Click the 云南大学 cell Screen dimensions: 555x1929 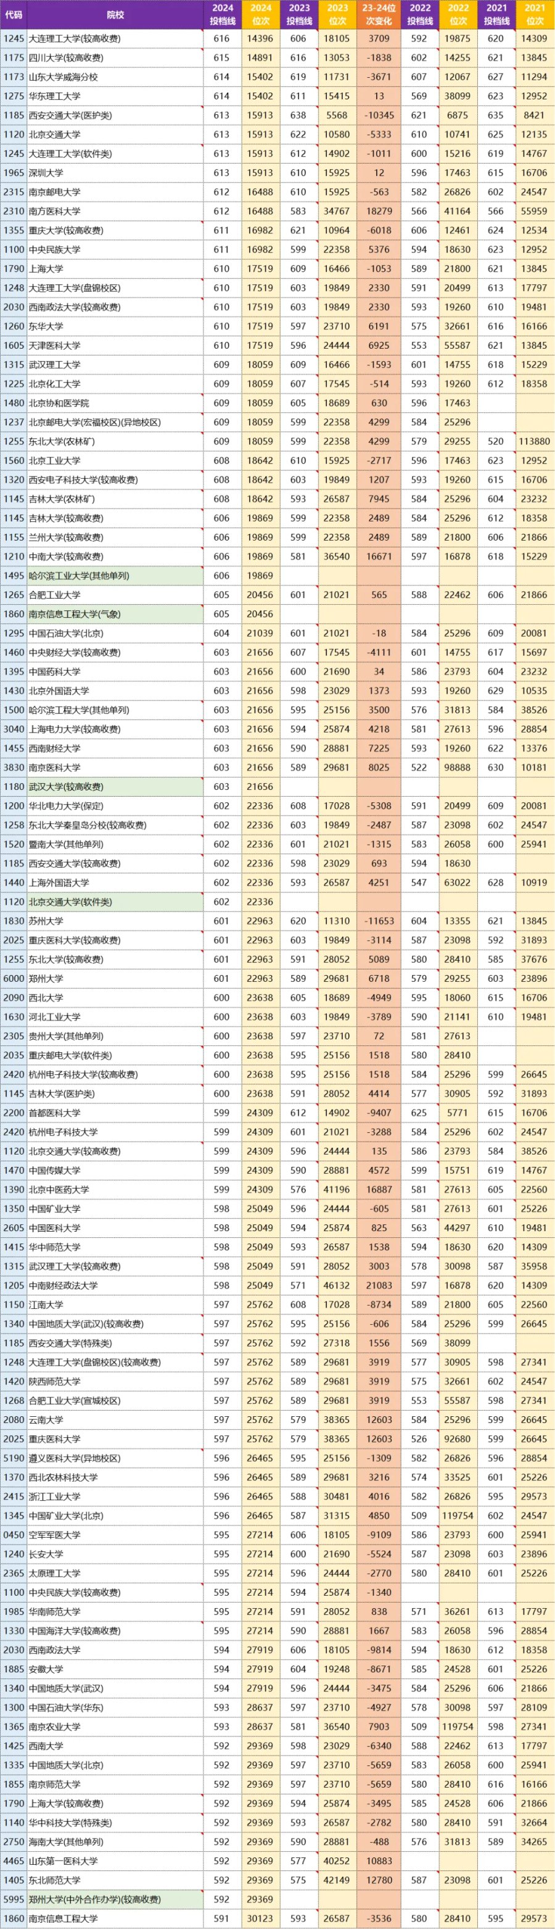115,1420
